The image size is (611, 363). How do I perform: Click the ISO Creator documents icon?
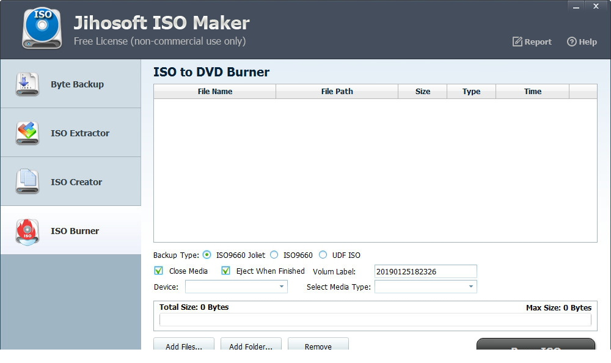pyautogui.click(x=27, y=182)
